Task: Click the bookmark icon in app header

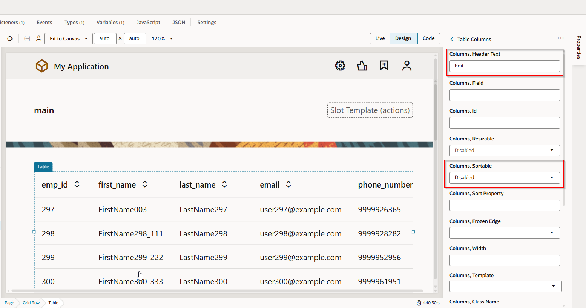Action: [384, 66]
